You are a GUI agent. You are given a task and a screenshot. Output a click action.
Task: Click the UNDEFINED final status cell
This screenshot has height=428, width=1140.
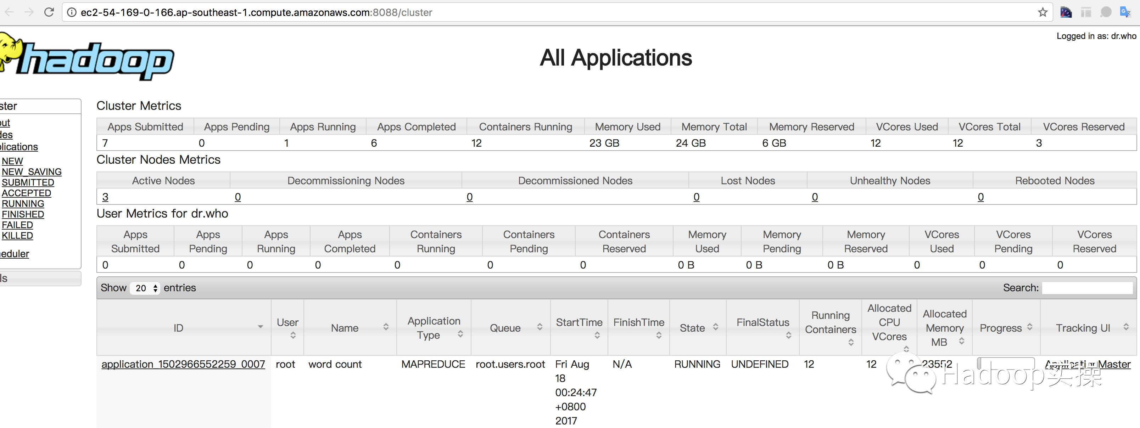(759, 364)
